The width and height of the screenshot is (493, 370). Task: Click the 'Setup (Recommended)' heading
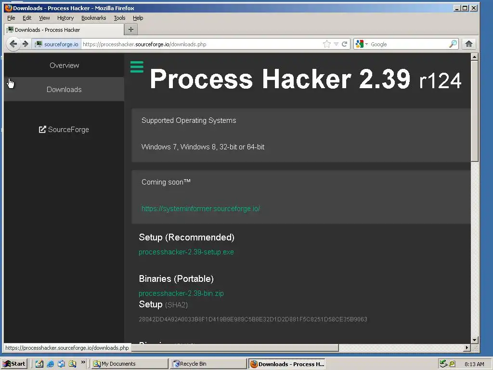[186, 237]
